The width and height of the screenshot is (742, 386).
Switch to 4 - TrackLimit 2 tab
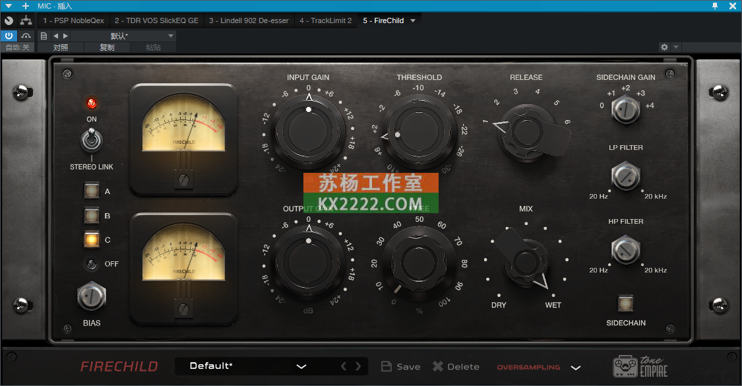click(326, 20)
